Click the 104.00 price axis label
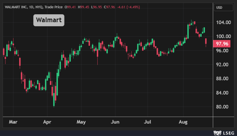Screen dimensions: 237x136 222,22
